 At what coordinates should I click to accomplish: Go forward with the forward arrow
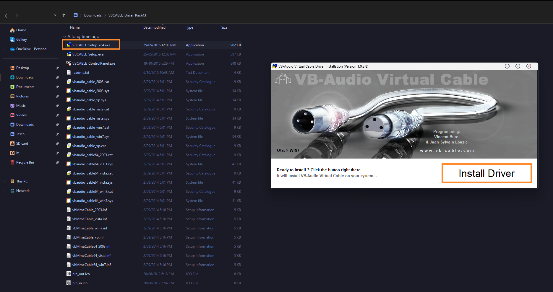point(17,15)
